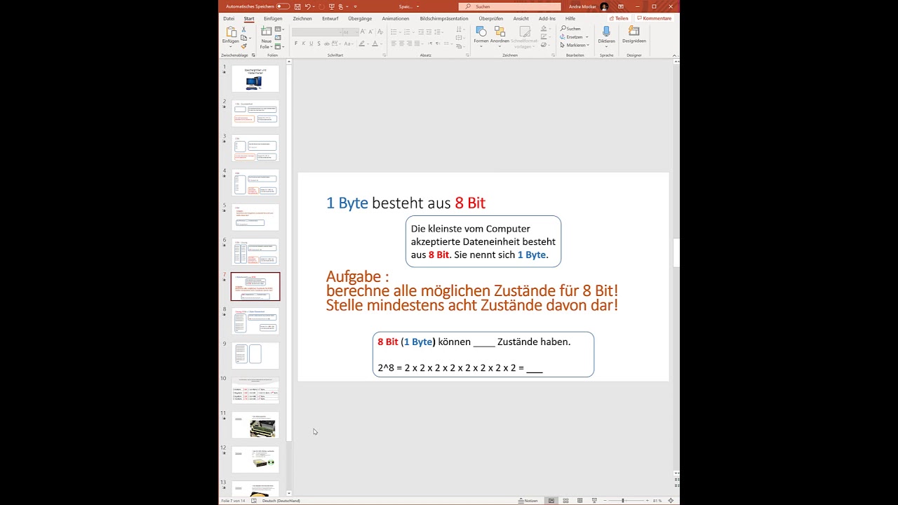Select slide 11 thumbnail
This screenshot has height=505, width=898.
pyautogui.click(x=255, y=424)
